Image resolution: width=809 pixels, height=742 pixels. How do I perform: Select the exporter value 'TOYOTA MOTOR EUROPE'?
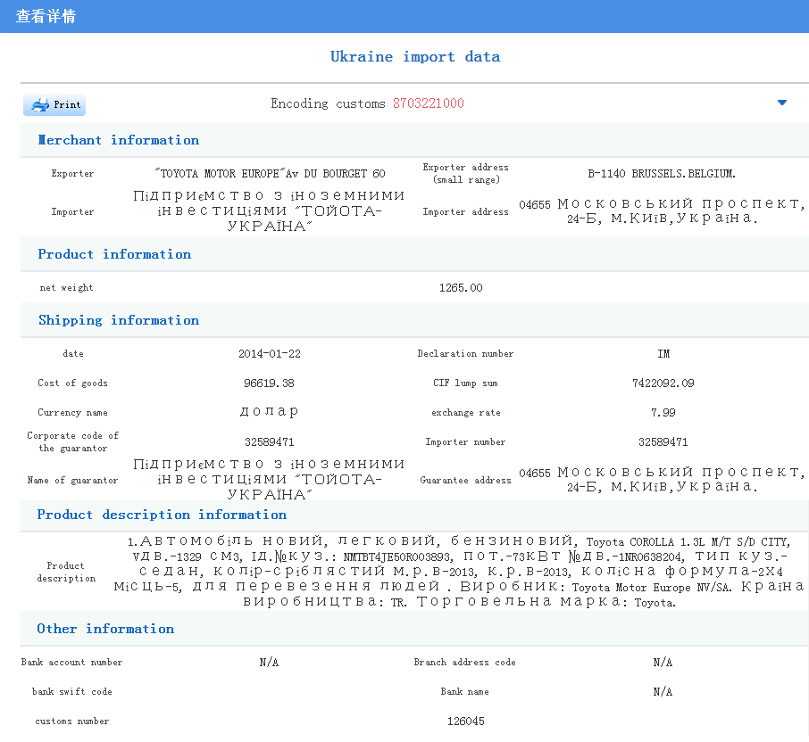(x=270, y=174)
